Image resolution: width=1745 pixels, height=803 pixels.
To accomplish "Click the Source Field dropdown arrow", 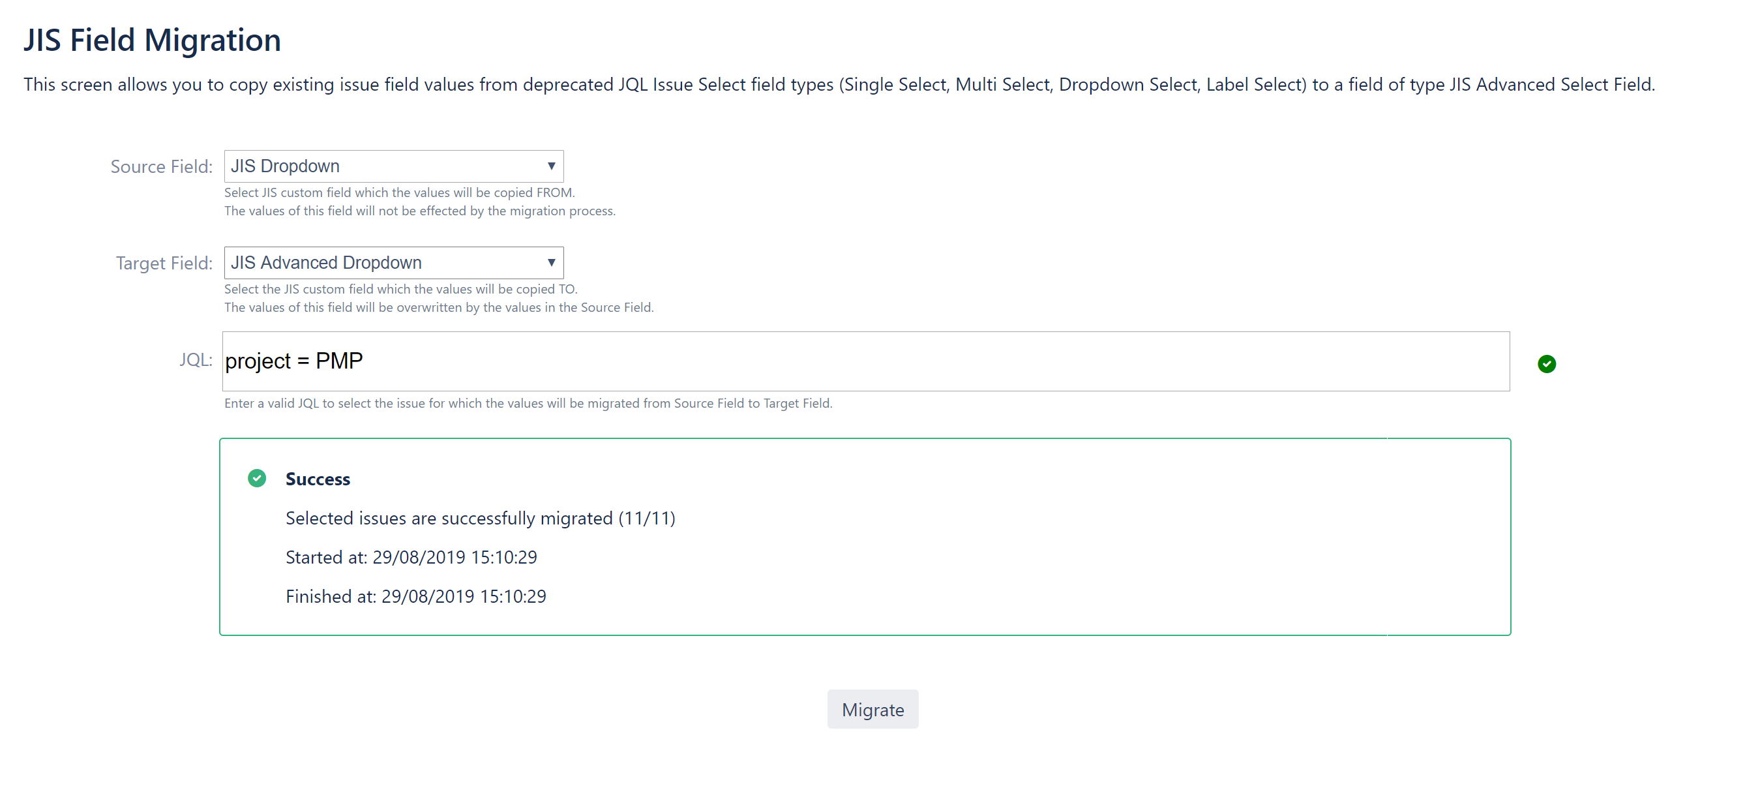I will [x=552, y=166].
